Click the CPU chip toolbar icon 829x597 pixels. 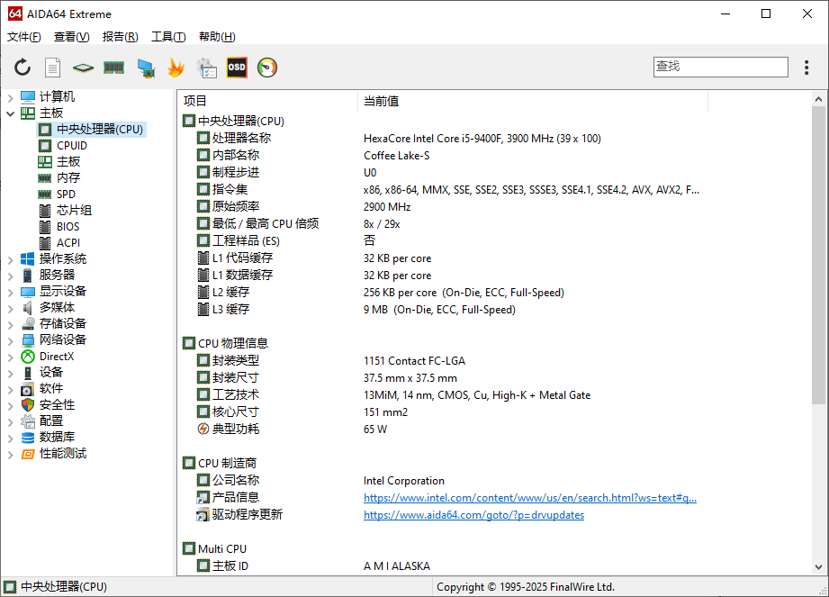click(83, 68)
